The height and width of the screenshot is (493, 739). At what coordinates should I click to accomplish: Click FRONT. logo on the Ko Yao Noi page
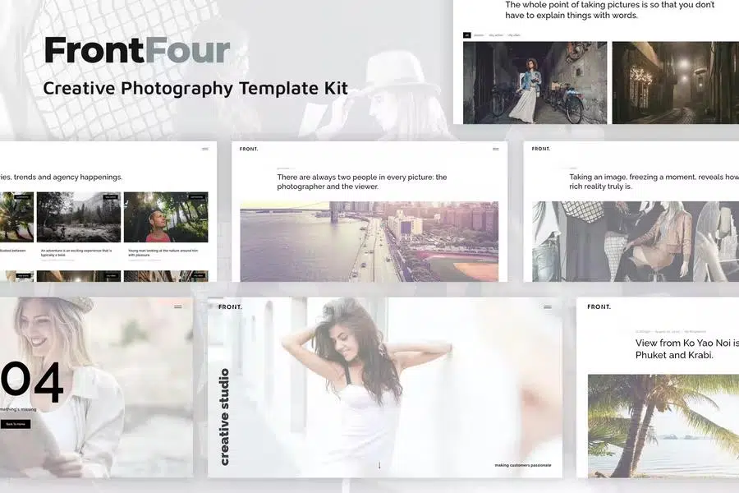pos(599,306)
